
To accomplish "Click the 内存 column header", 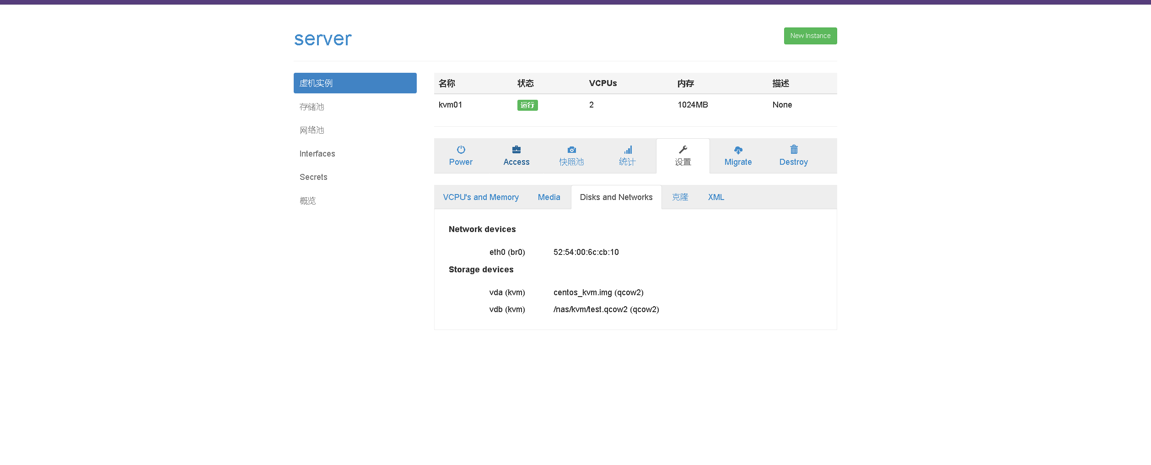I will pyautogui.click(x=686, y=83).
